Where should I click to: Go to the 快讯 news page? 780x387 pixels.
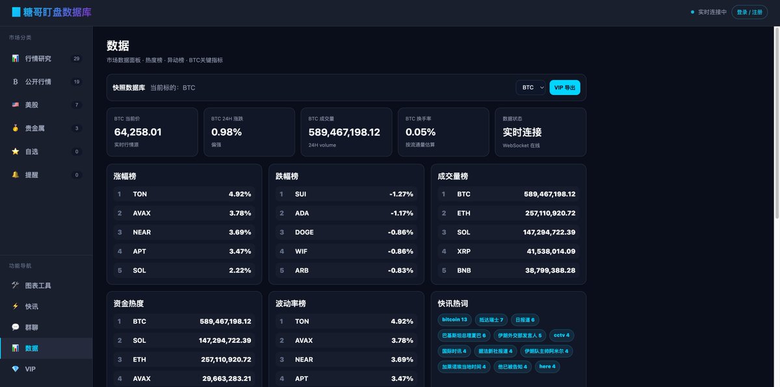click(x=46, y=306)
